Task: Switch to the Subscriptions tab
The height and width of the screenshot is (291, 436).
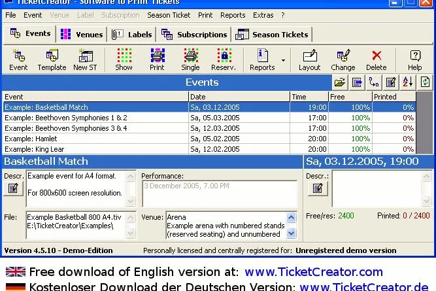Action: click(x=194, y=35)
